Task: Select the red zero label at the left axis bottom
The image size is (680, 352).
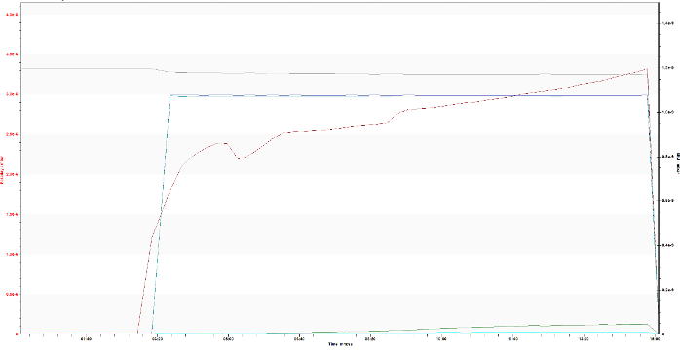Action: coord(17,334)
